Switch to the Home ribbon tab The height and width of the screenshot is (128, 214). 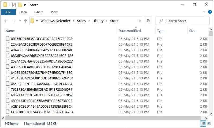pos(24,12)
